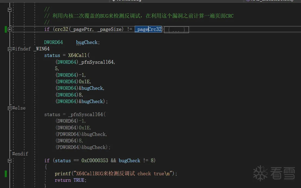Screen dimensions: 301x188
Task: Click (PDWORD64)&bugCheck, in the #else branch
Action: coord(81,134)
